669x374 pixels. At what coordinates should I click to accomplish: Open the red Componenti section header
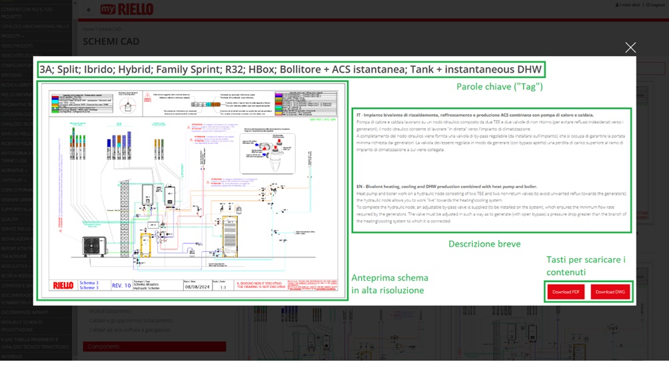154,347
